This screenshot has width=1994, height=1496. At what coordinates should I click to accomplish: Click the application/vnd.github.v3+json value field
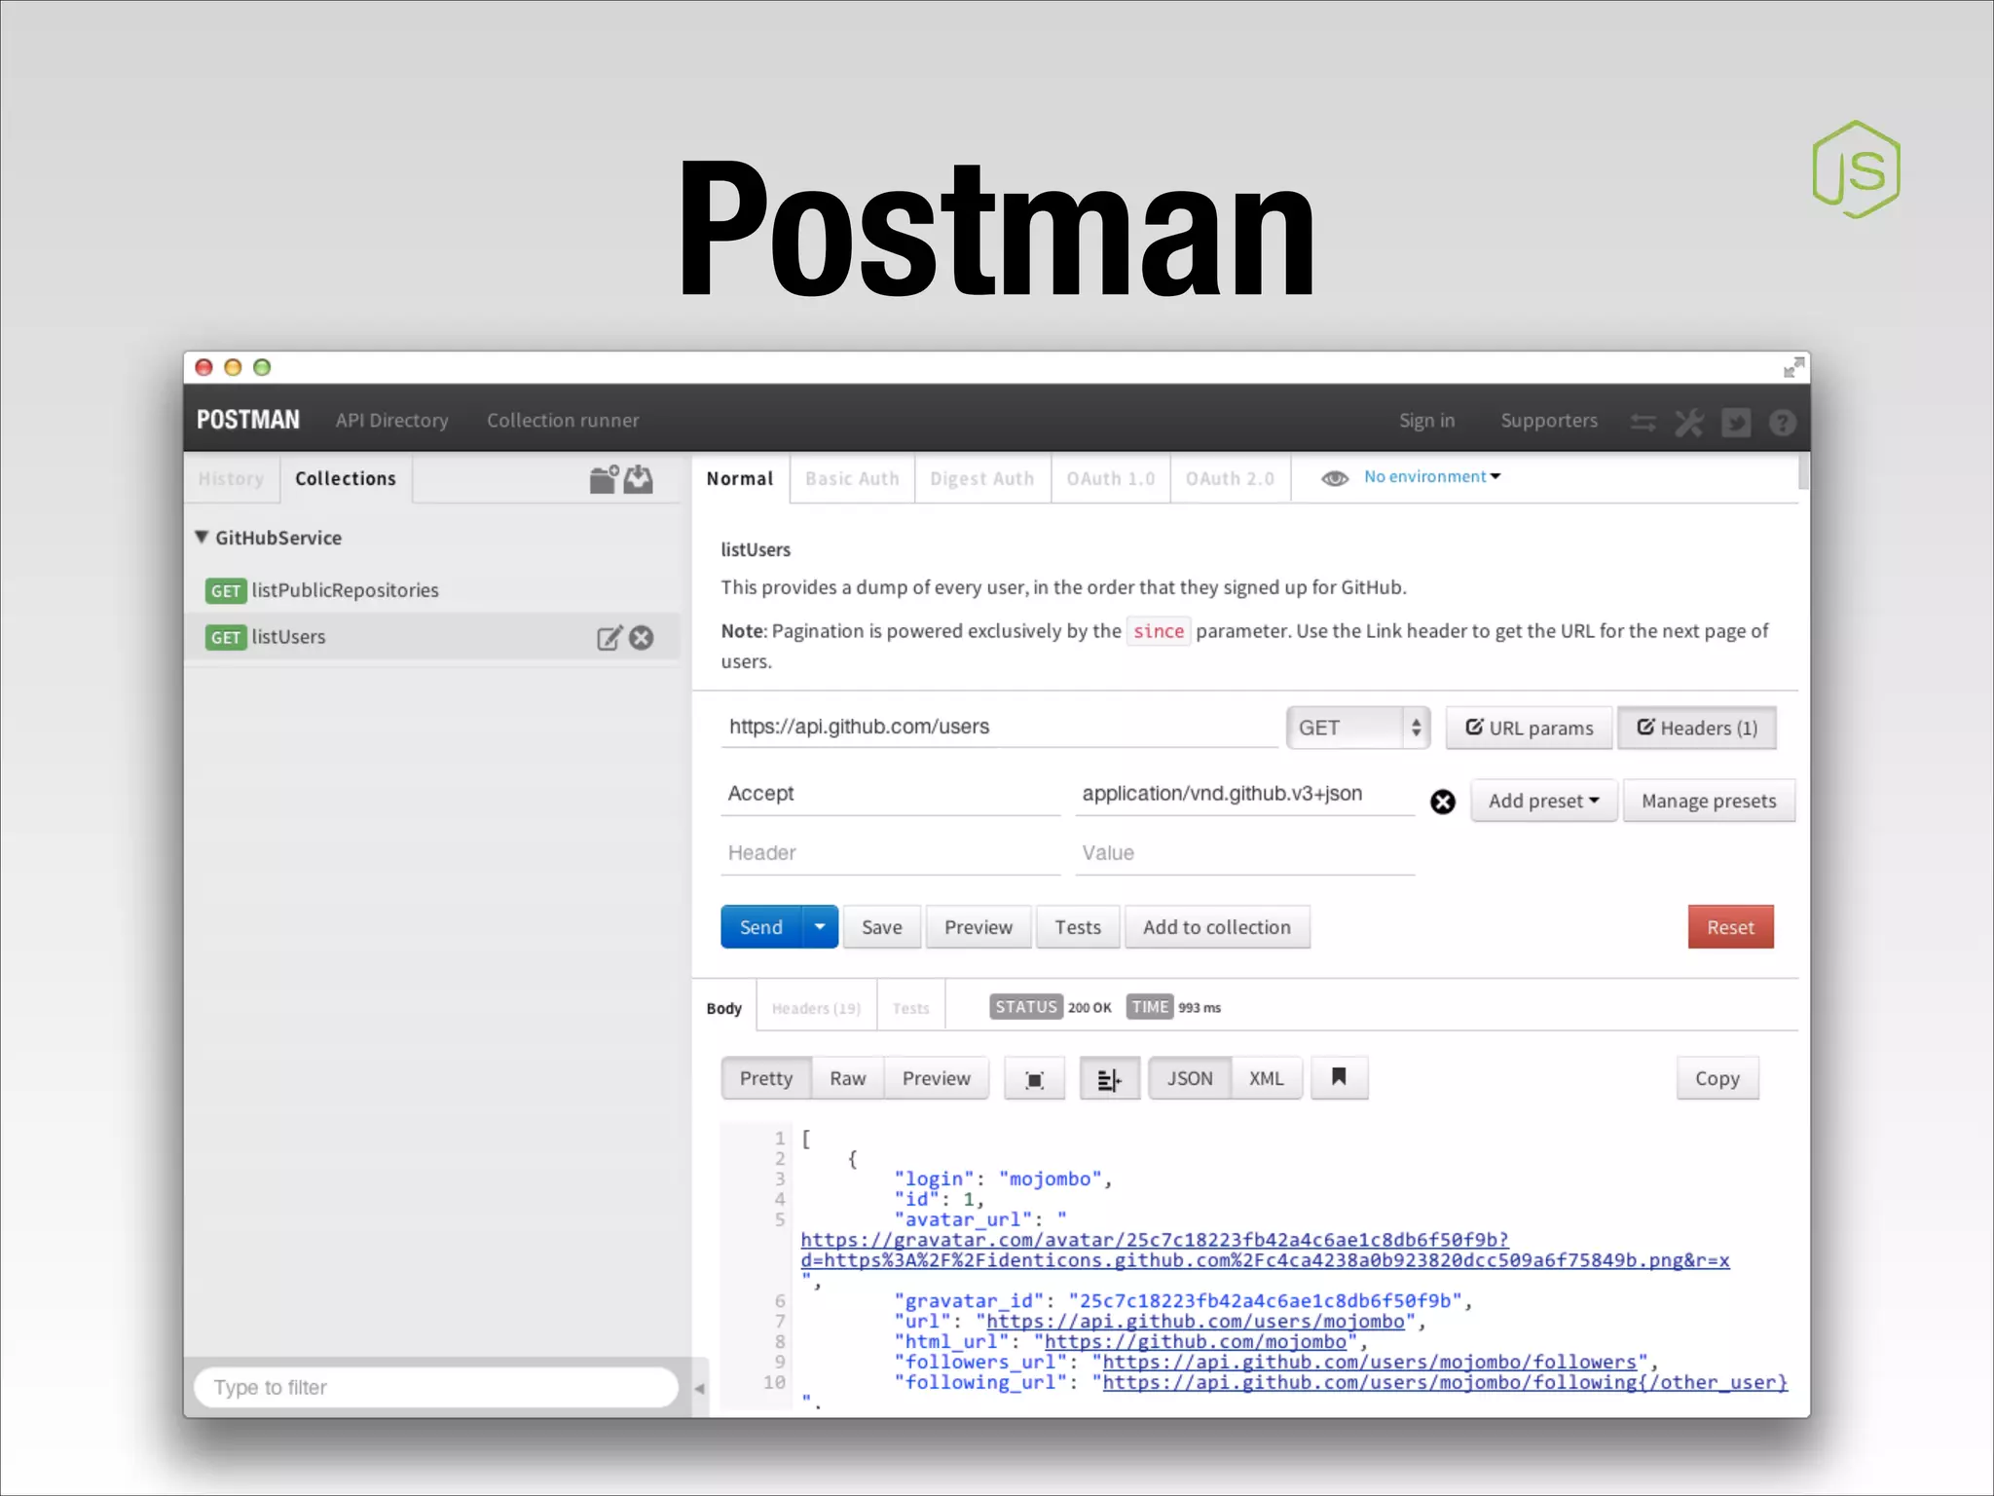pyautogui.click(x=1244, y=794)
